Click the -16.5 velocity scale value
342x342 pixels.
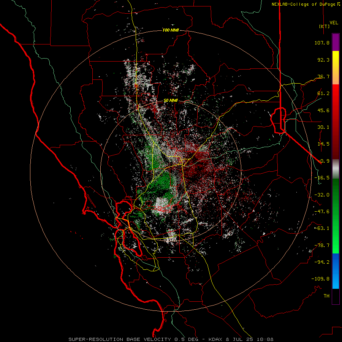coord(322,178)
